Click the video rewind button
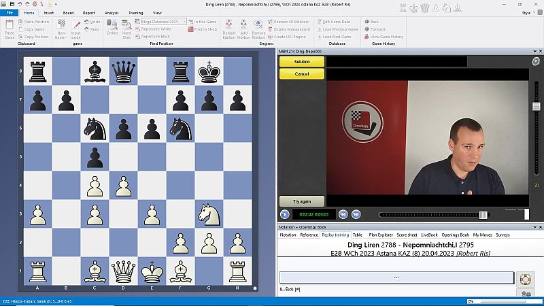This screenshot has width=544, height=306. (343, 214)
